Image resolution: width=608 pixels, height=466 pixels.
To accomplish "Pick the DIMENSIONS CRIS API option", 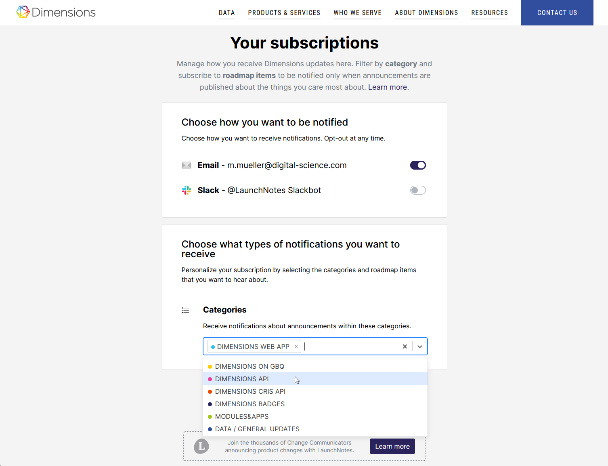I will (x=250, y=391).
